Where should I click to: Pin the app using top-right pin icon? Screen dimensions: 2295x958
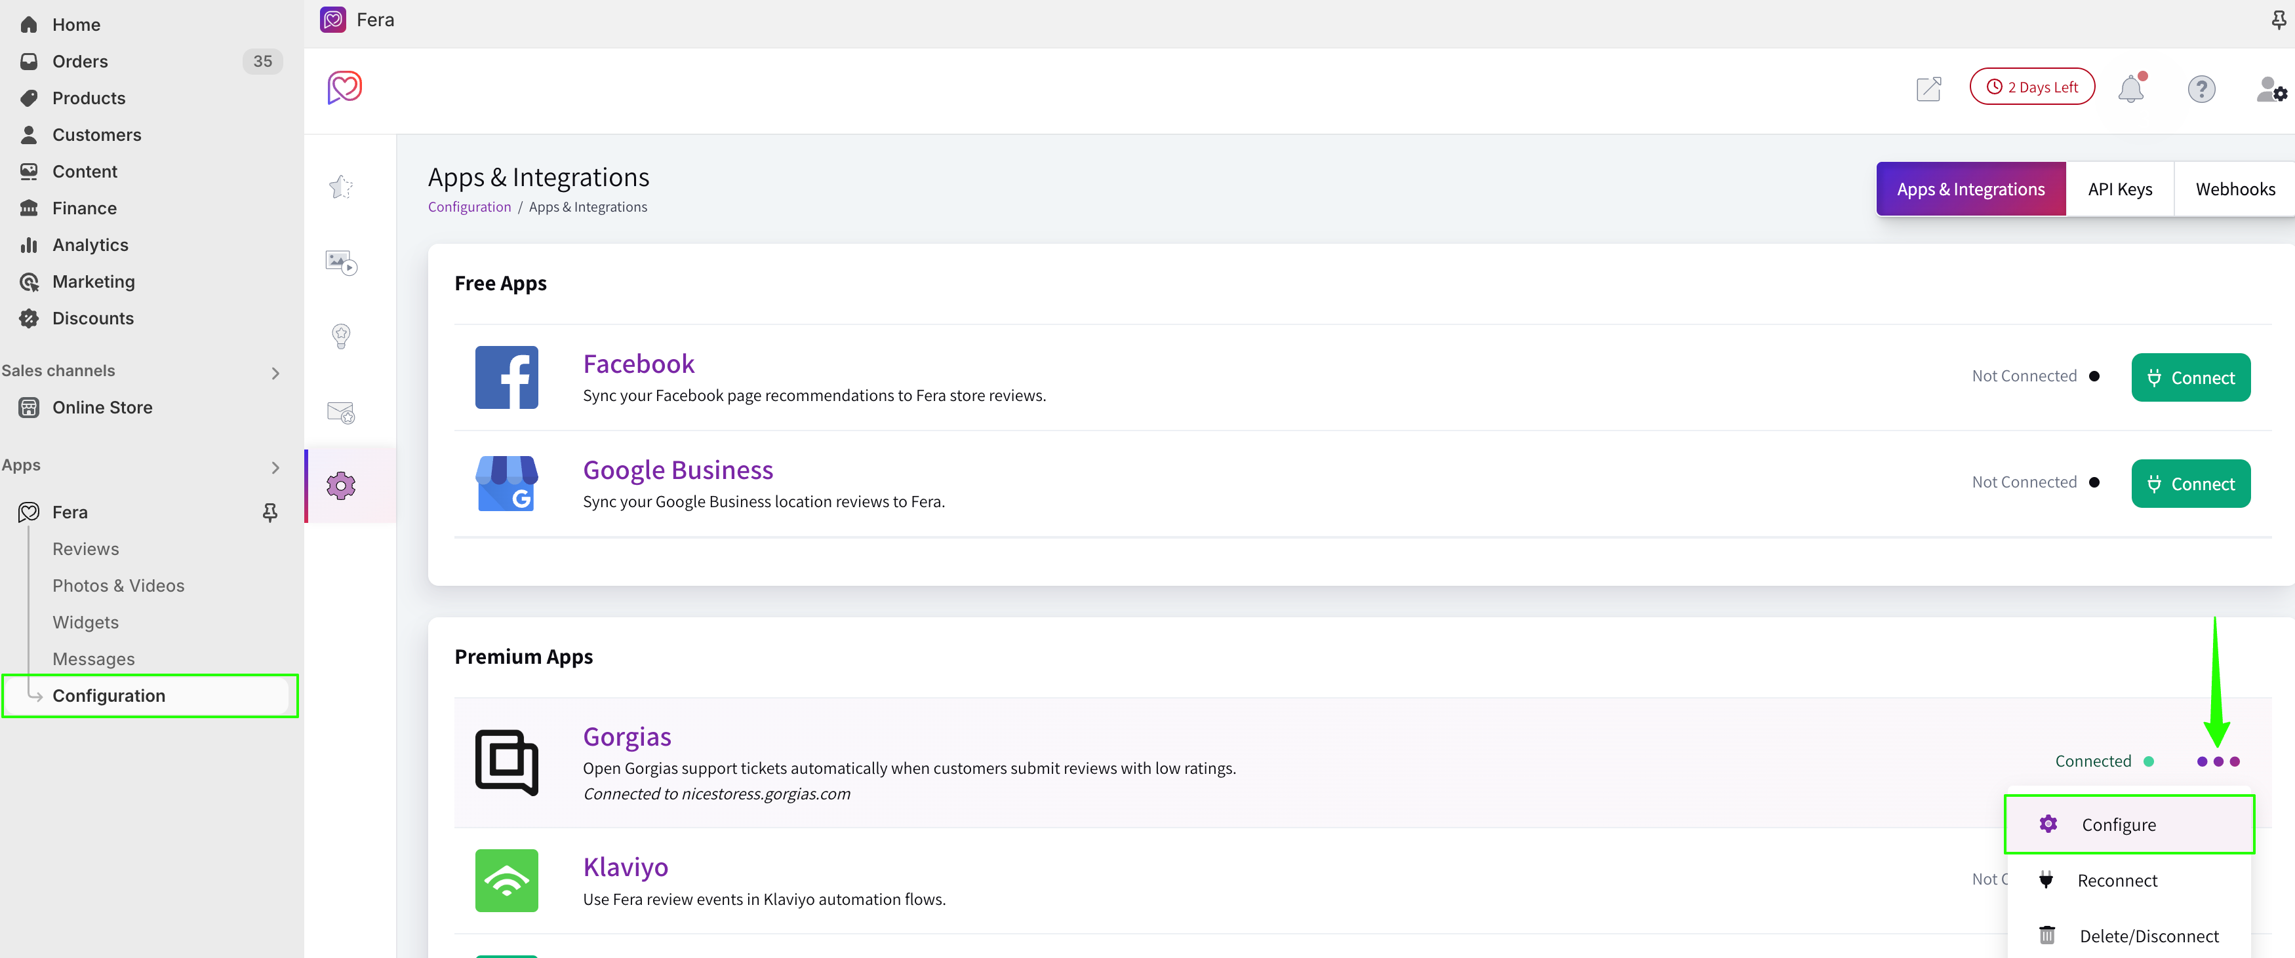tap(2279, 20)
